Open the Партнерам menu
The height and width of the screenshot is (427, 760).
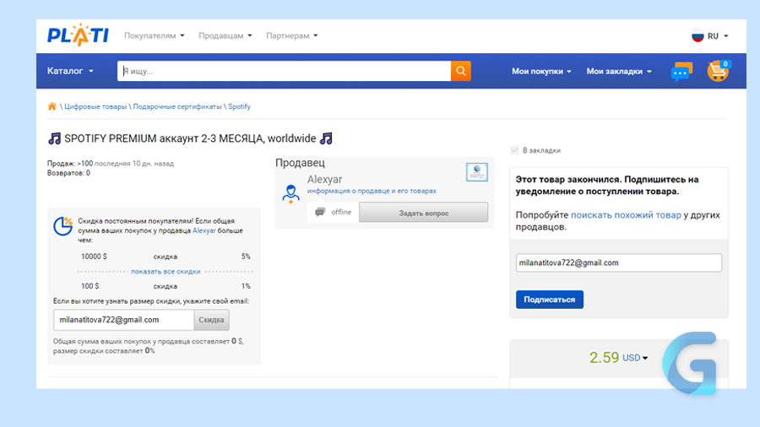point(292,35)
